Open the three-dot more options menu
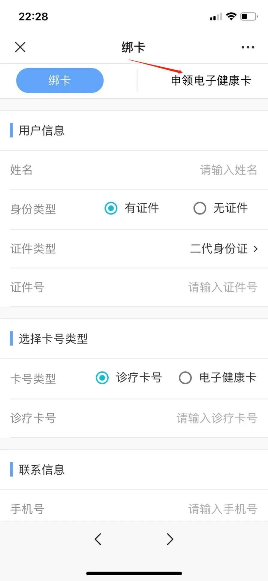 coord(248,47)
